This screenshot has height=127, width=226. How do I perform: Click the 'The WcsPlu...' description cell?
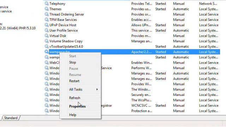point(141,100)
